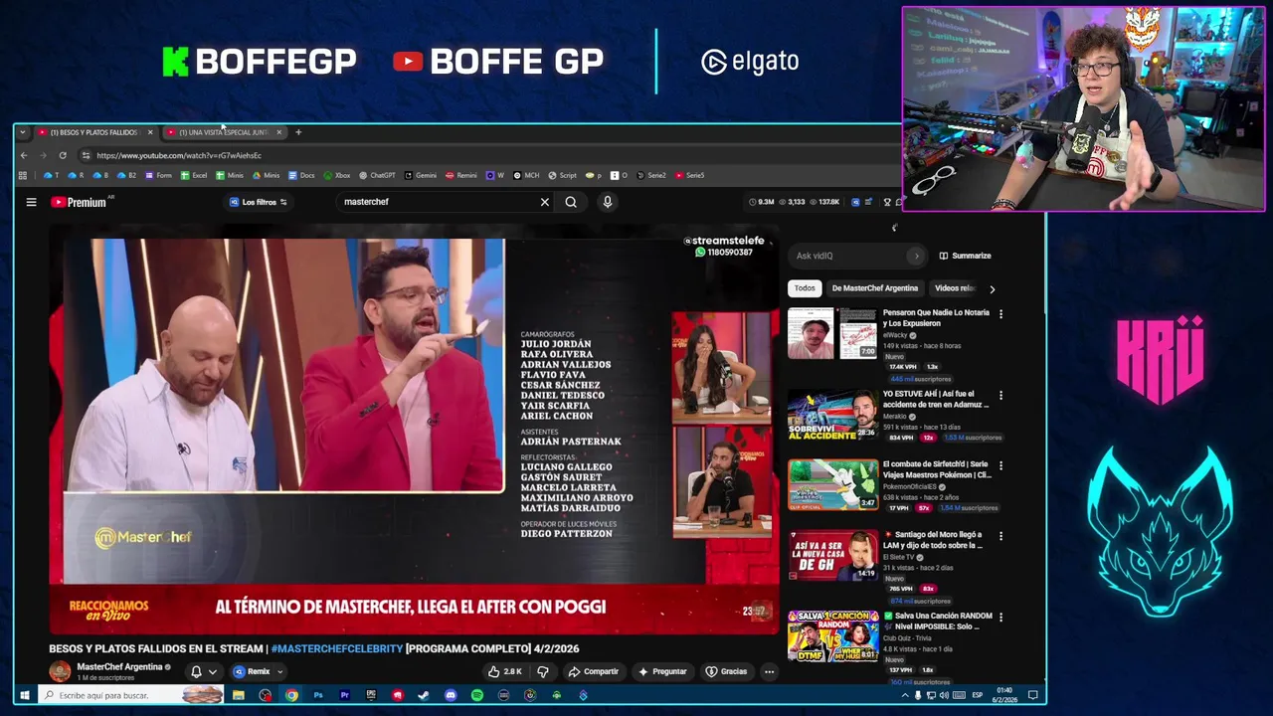Open options for Pensaron Que Nadie video
Viewport: 1273px width, 716px height.
1000,314
